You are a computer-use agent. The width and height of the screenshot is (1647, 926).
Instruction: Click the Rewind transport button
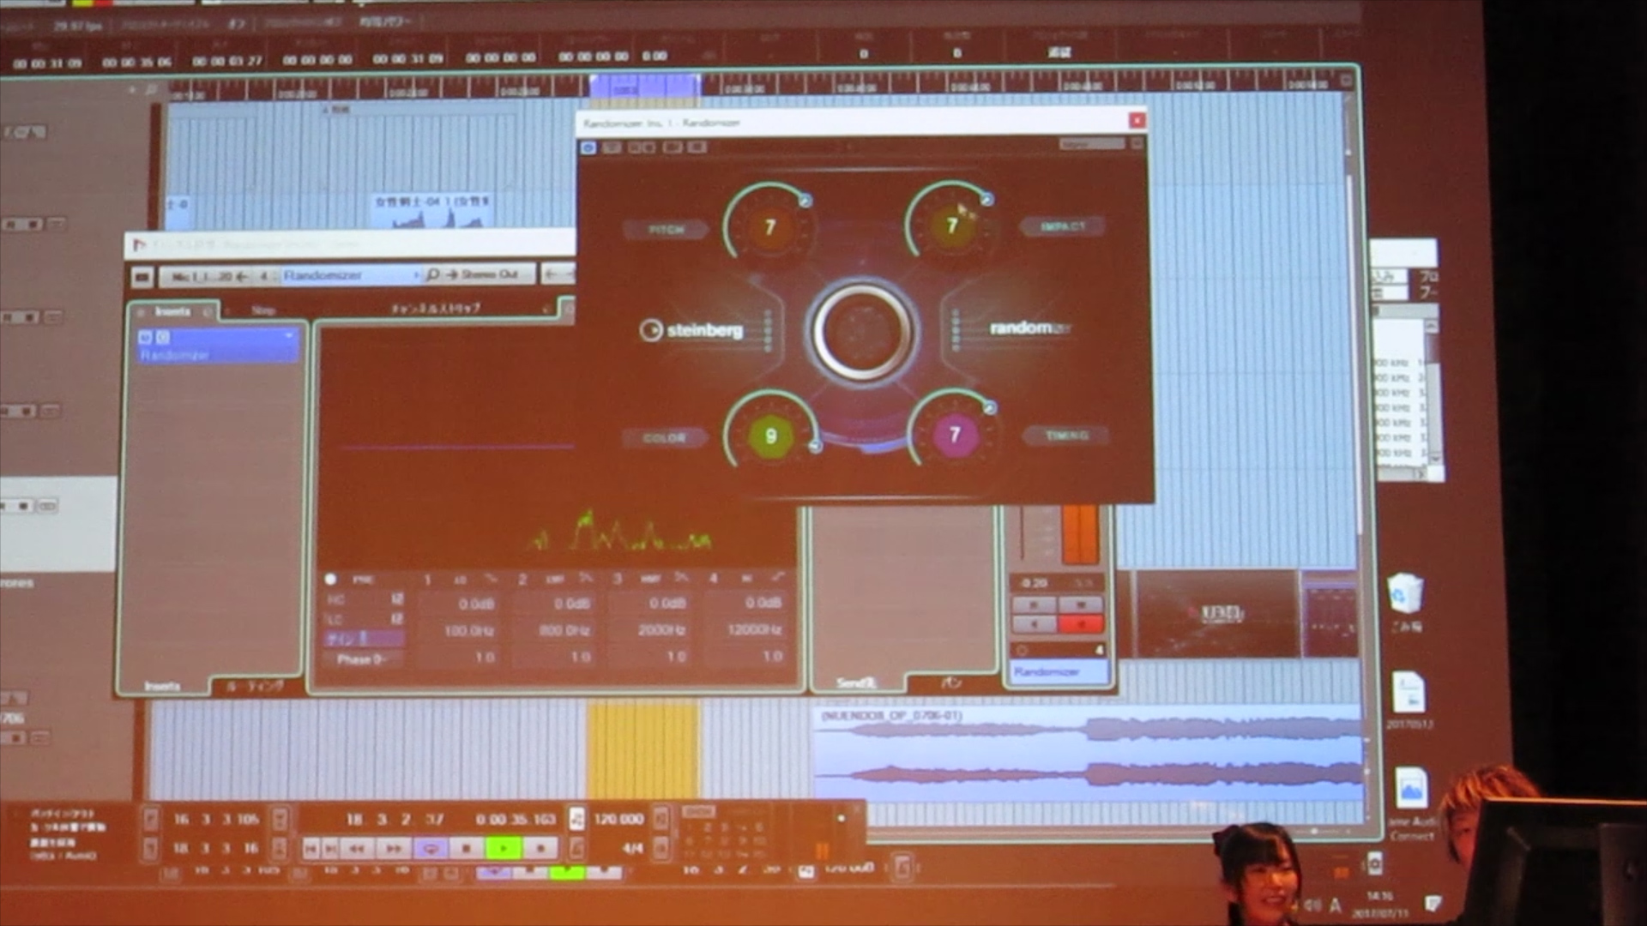pyautogui.click(x=357, y=849)
